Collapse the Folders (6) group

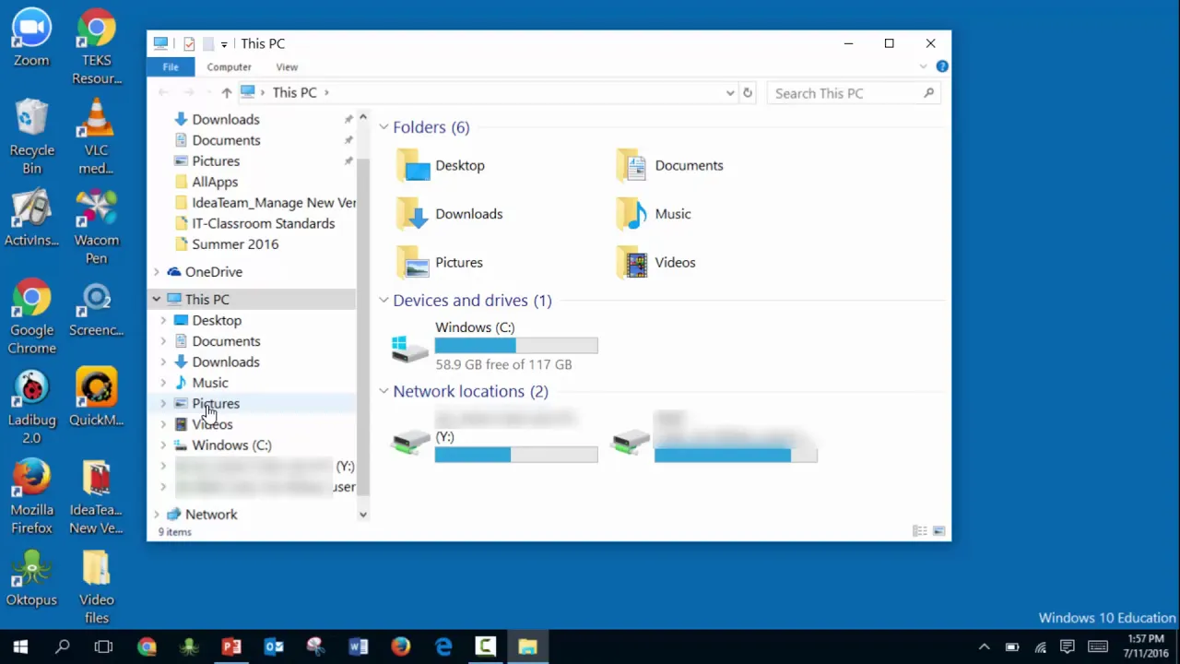[x=383, y=127]
